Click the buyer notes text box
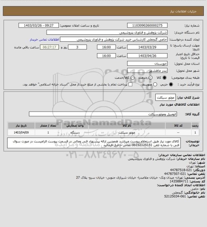This screenshot has height=227, width=207. click(94, 143)
